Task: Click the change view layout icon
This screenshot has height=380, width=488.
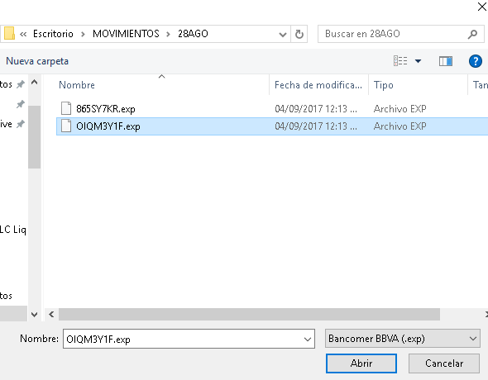Action: (400, 61)
